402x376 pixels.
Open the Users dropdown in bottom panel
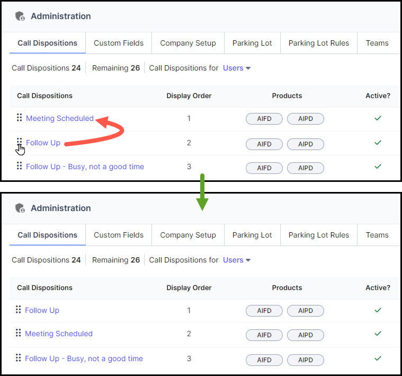pyautogui.click(x=236, y=260)
